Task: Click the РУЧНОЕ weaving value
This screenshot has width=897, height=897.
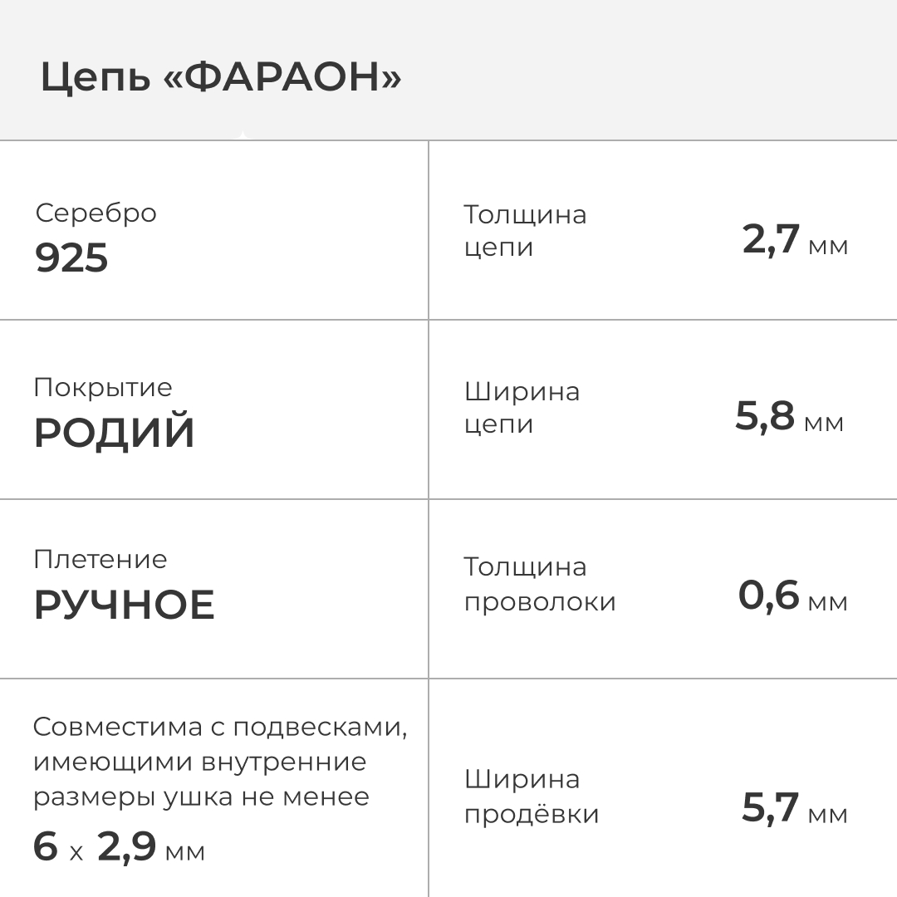Action: [124, 605]
